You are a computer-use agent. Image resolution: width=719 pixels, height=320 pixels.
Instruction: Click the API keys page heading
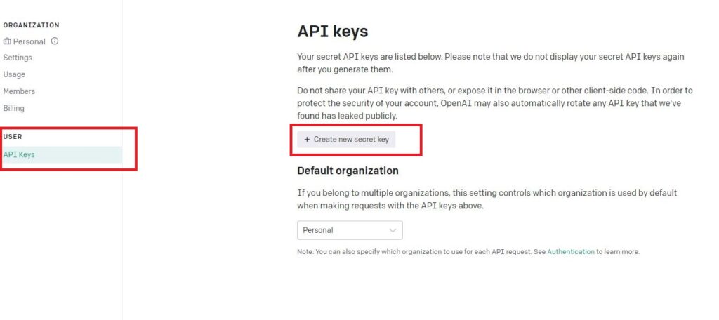click(332, 32)
